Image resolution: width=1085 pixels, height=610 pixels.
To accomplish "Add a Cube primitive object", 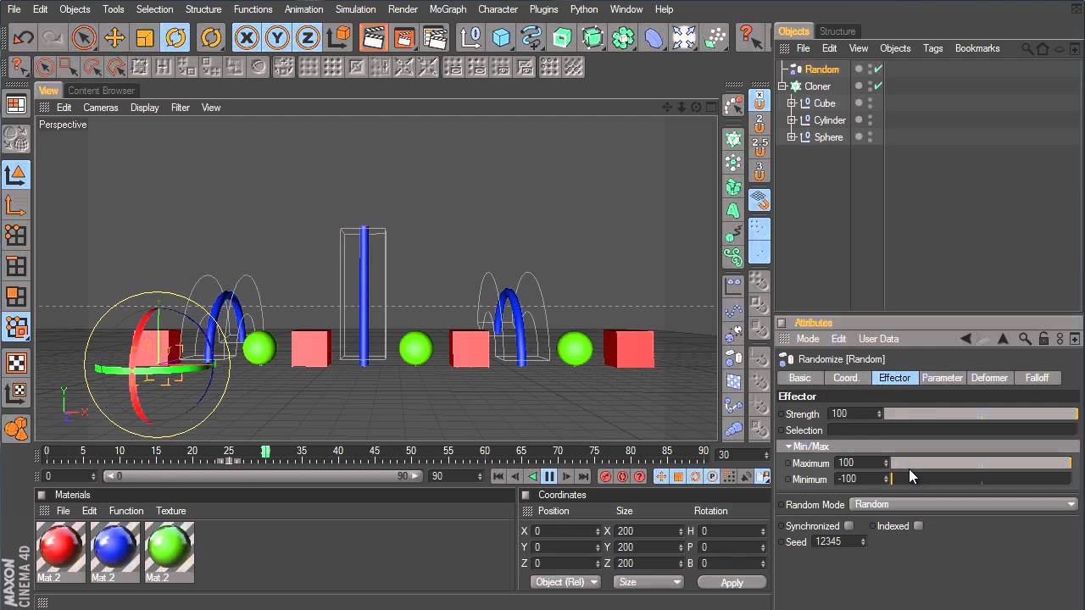I will click(502, 37).
